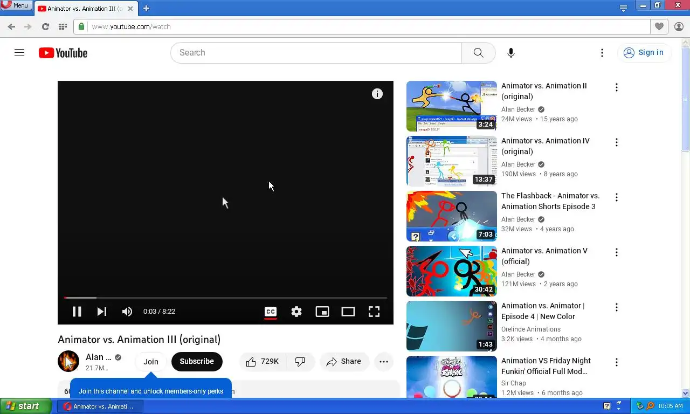This screenshot has width=690, height=414.
Task: Subscribe to Alan Becker channel
Action: click(x=197, y=362)
